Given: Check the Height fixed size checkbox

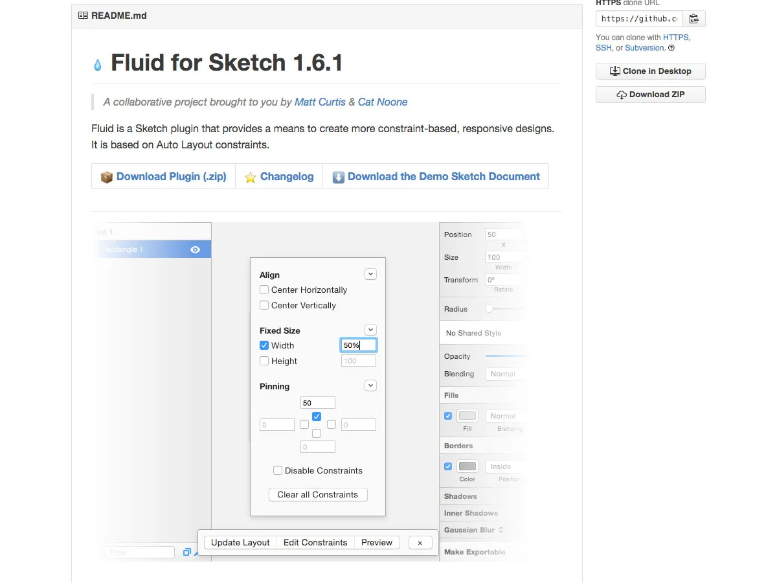Looking at the screenshot, I should pyautogui.click(x=264, y=361).
